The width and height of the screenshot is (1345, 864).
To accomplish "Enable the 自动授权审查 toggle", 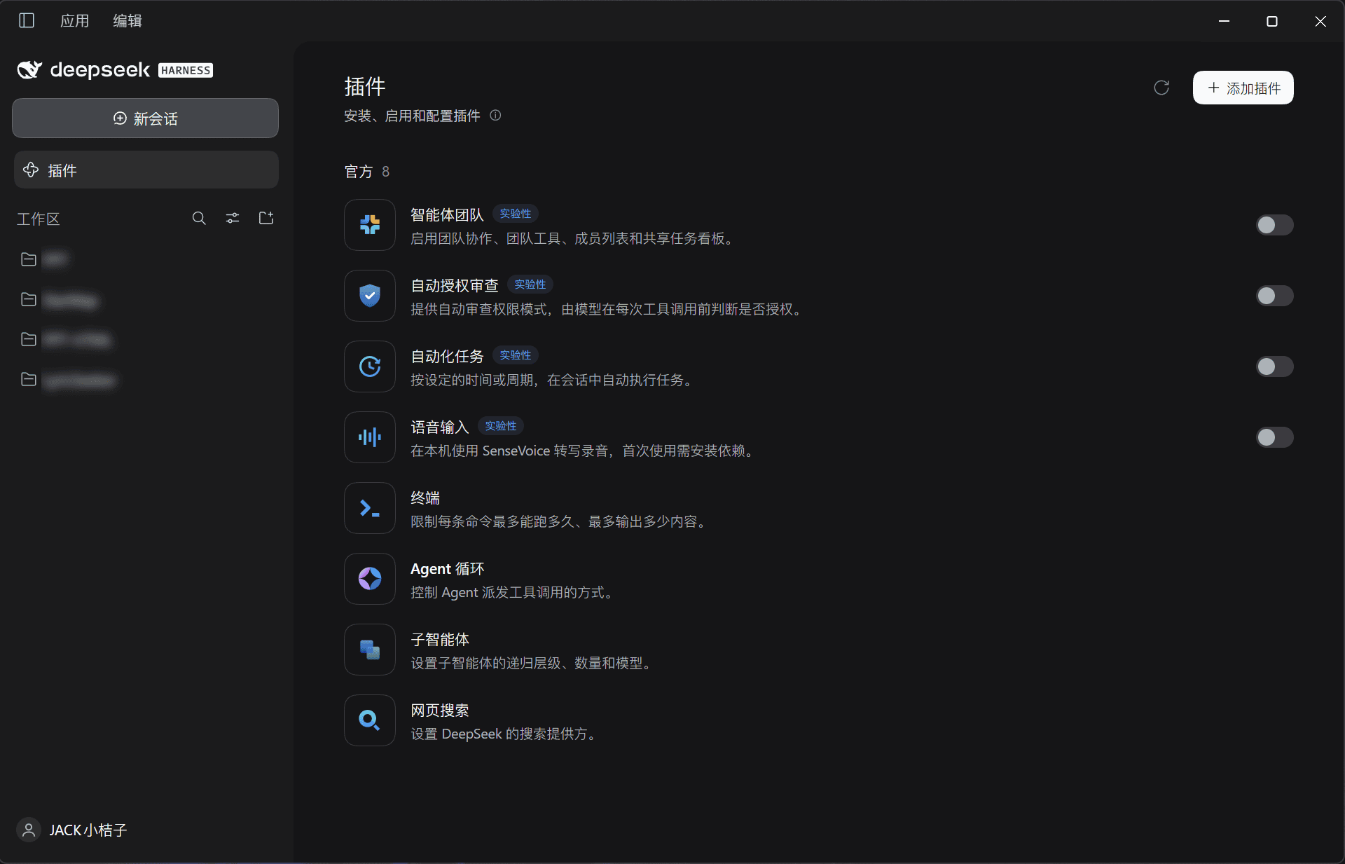I will [1274, 296].
